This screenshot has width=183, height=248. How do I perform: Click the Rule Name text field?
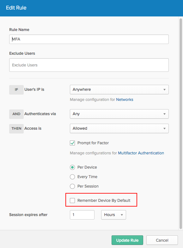89,39
